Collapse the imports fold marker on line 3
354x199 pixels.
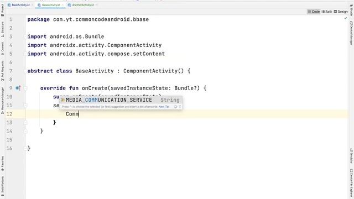[25, 36]
